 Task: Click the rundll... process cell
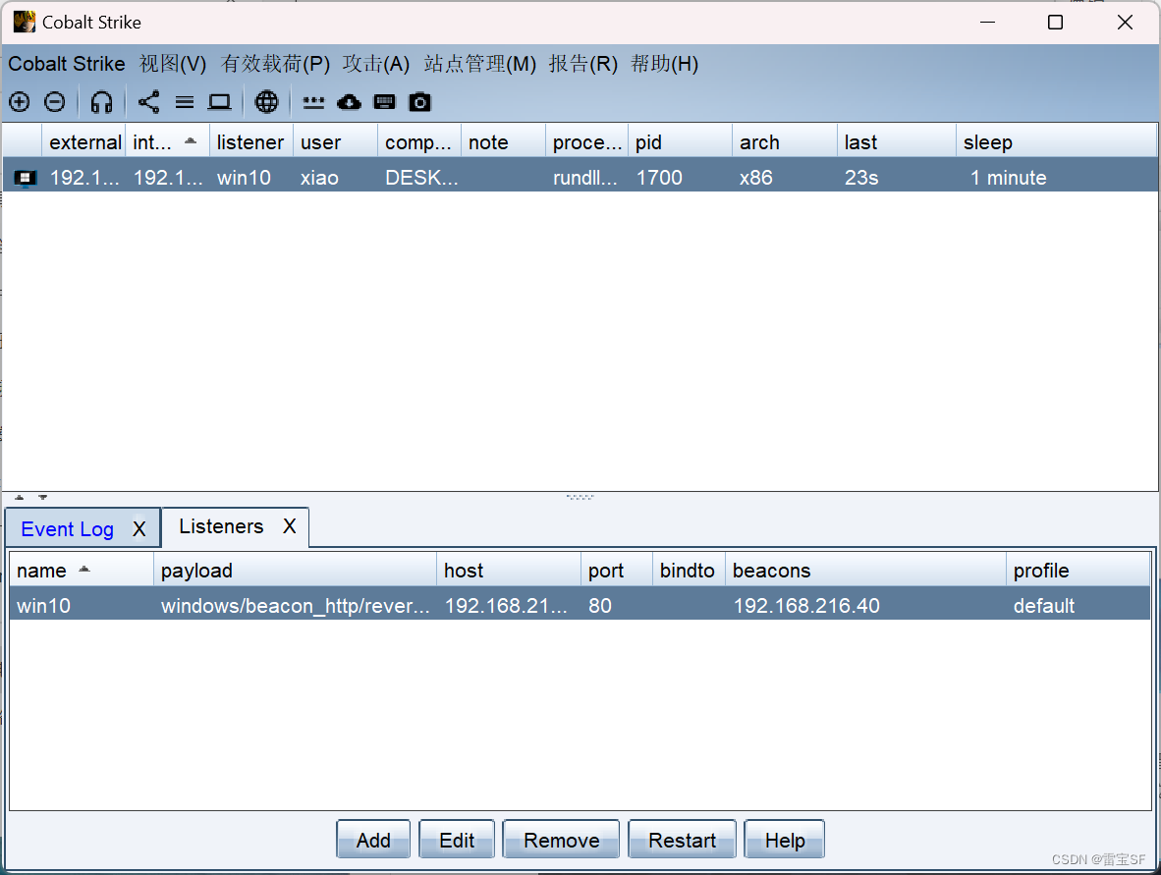pos(585,178)
